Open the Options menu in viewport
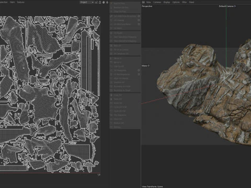 176,2
